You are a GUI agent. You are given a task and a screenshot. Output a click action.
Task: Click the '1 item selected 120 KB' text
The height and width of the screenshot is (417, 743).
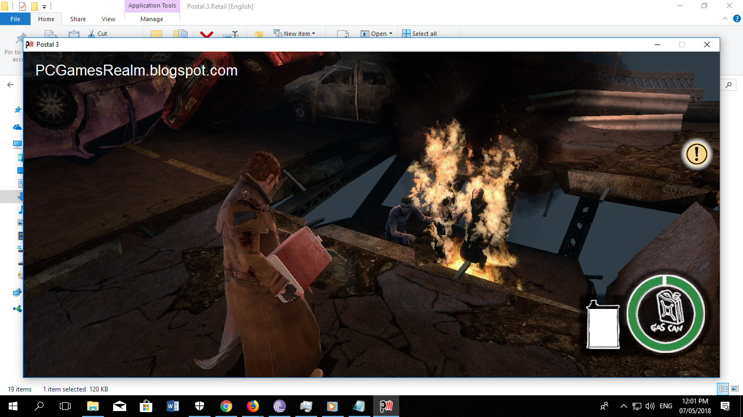[x=76, y=389]
